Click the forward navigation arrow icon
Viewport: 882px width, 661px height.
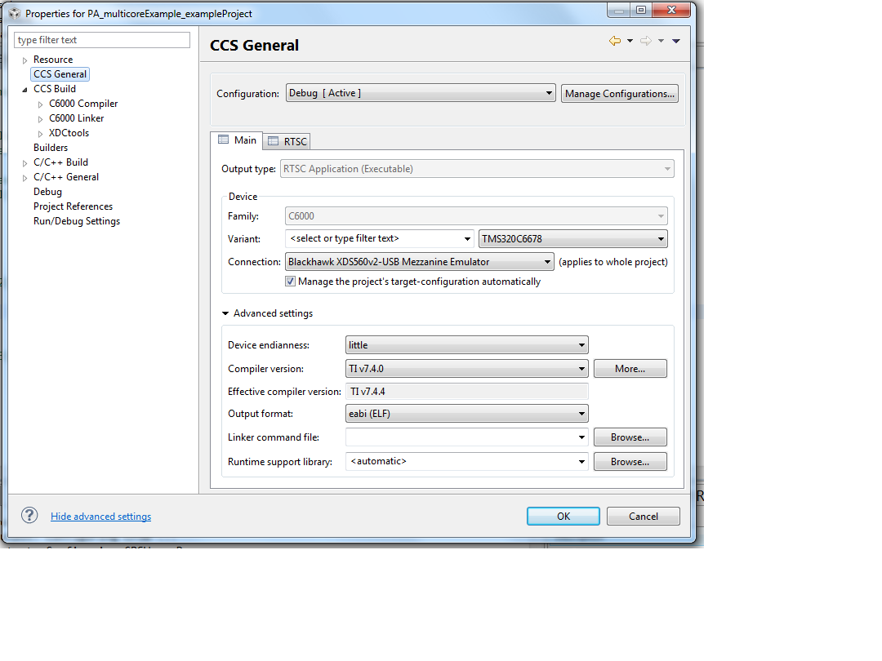646,41
